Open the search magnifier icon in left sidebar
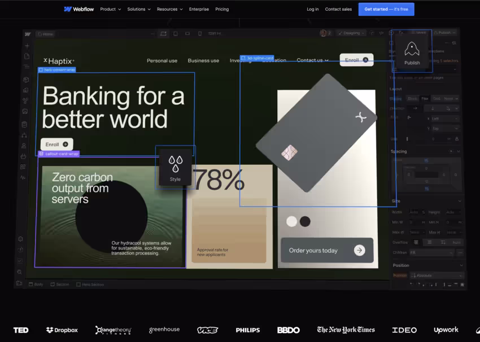This screenshot has width=480, height=342. pyautogui.click(x=19, y=272)
